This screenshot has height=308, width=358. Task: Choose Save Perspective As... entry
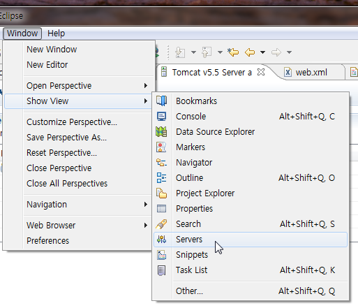(79, 138)
